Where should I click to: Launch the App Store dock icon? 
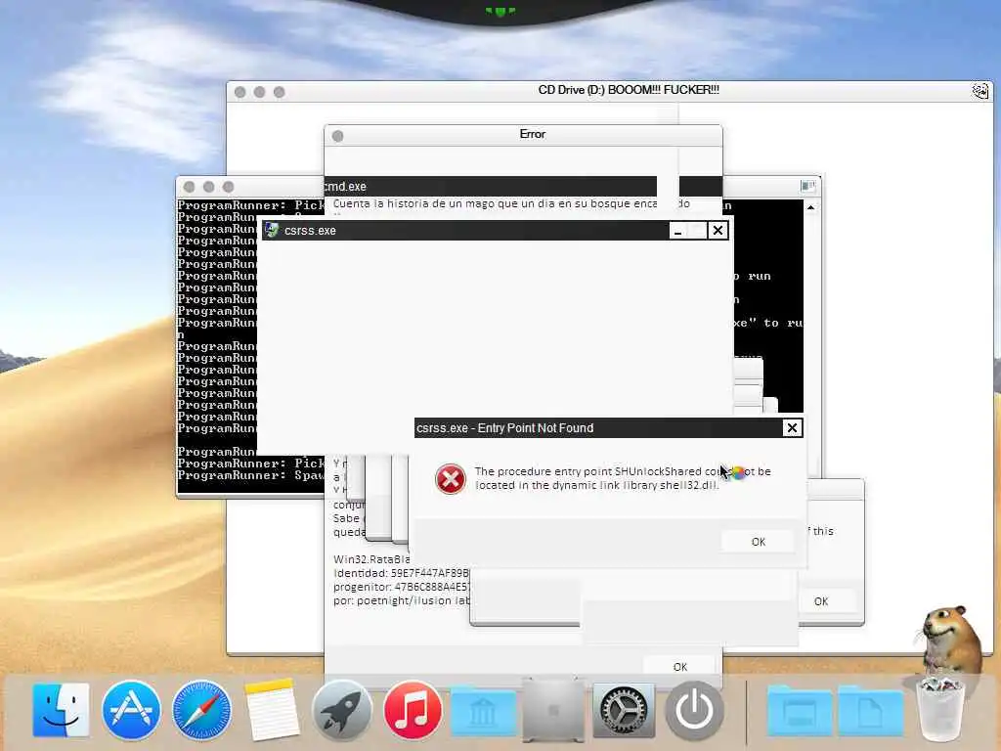[x=132, y=710]
